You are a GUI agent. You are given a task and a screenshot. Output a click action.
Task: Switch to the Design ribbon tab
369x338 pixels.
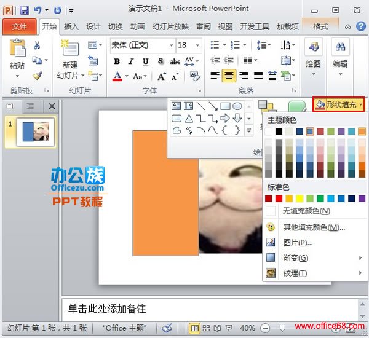pos(93,27)
